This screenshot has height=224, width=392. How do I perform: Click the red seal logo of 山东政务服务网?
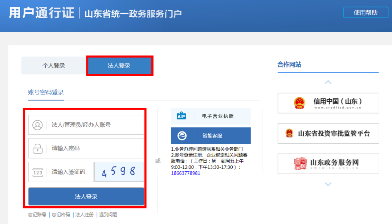coord(300,164)
